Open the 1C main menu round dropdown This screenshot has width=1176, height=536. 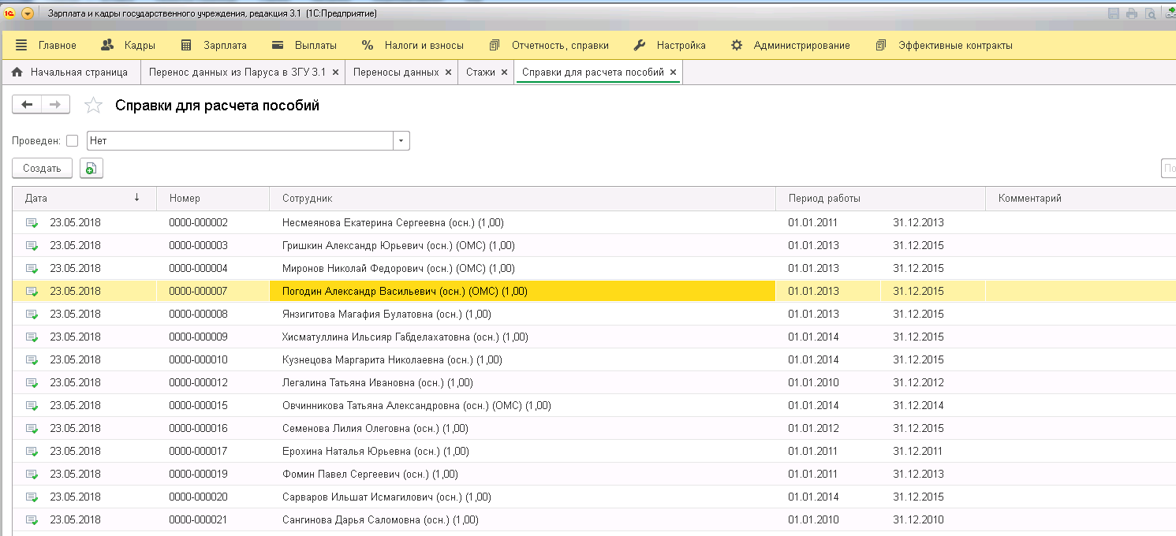tap(28, 14)
